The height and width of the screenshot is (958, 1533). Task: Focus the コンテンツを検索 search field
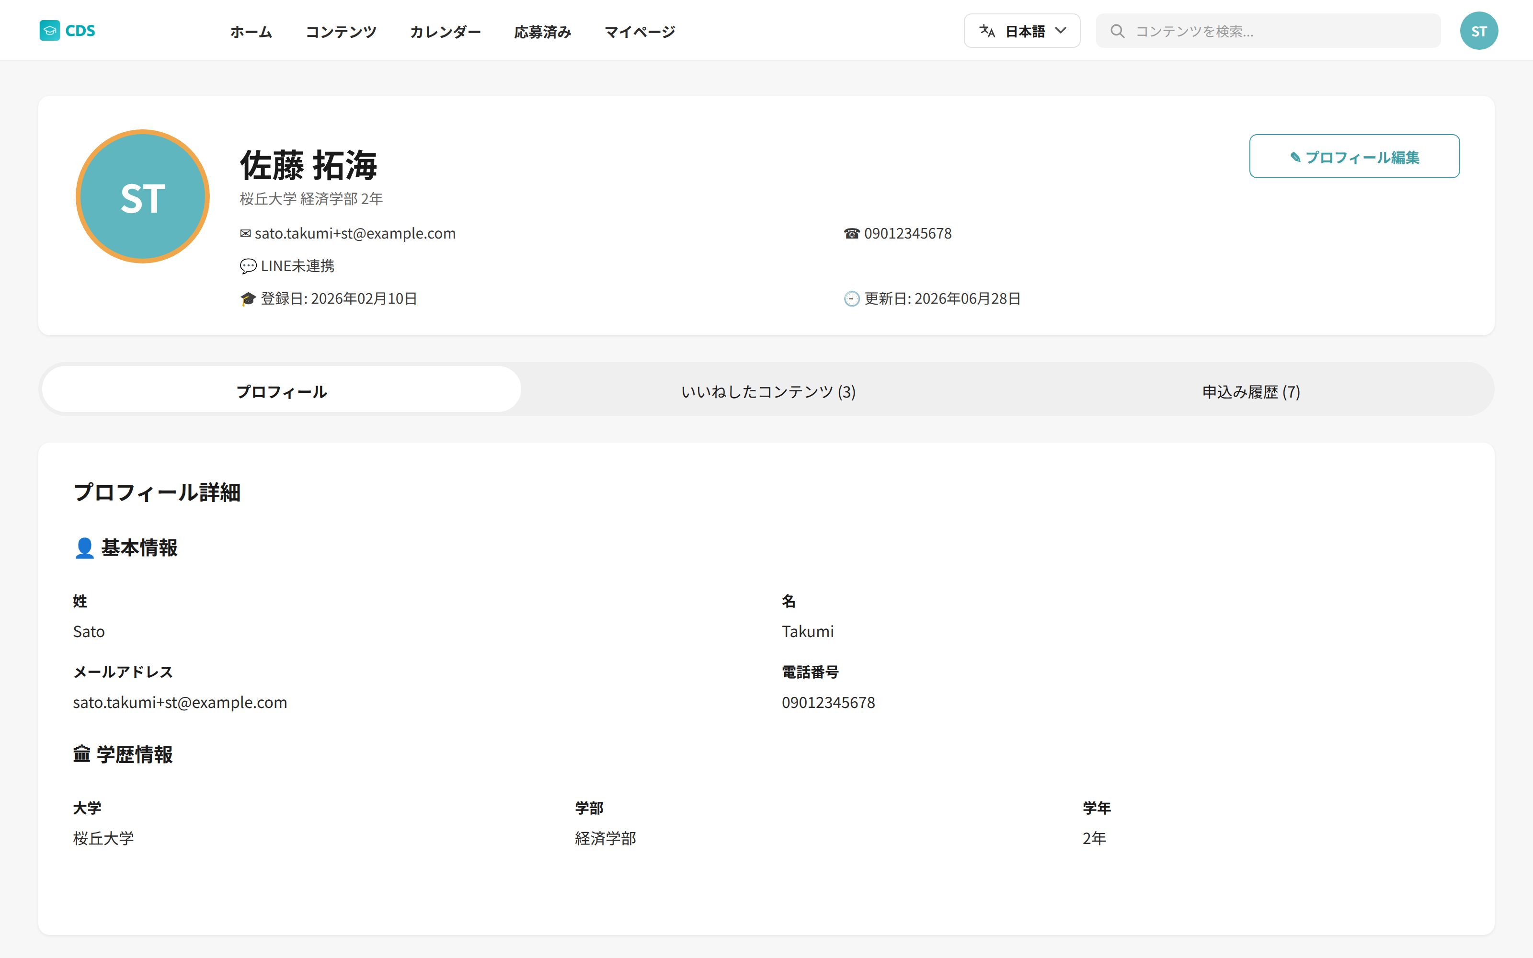(x=1268, y=31)
